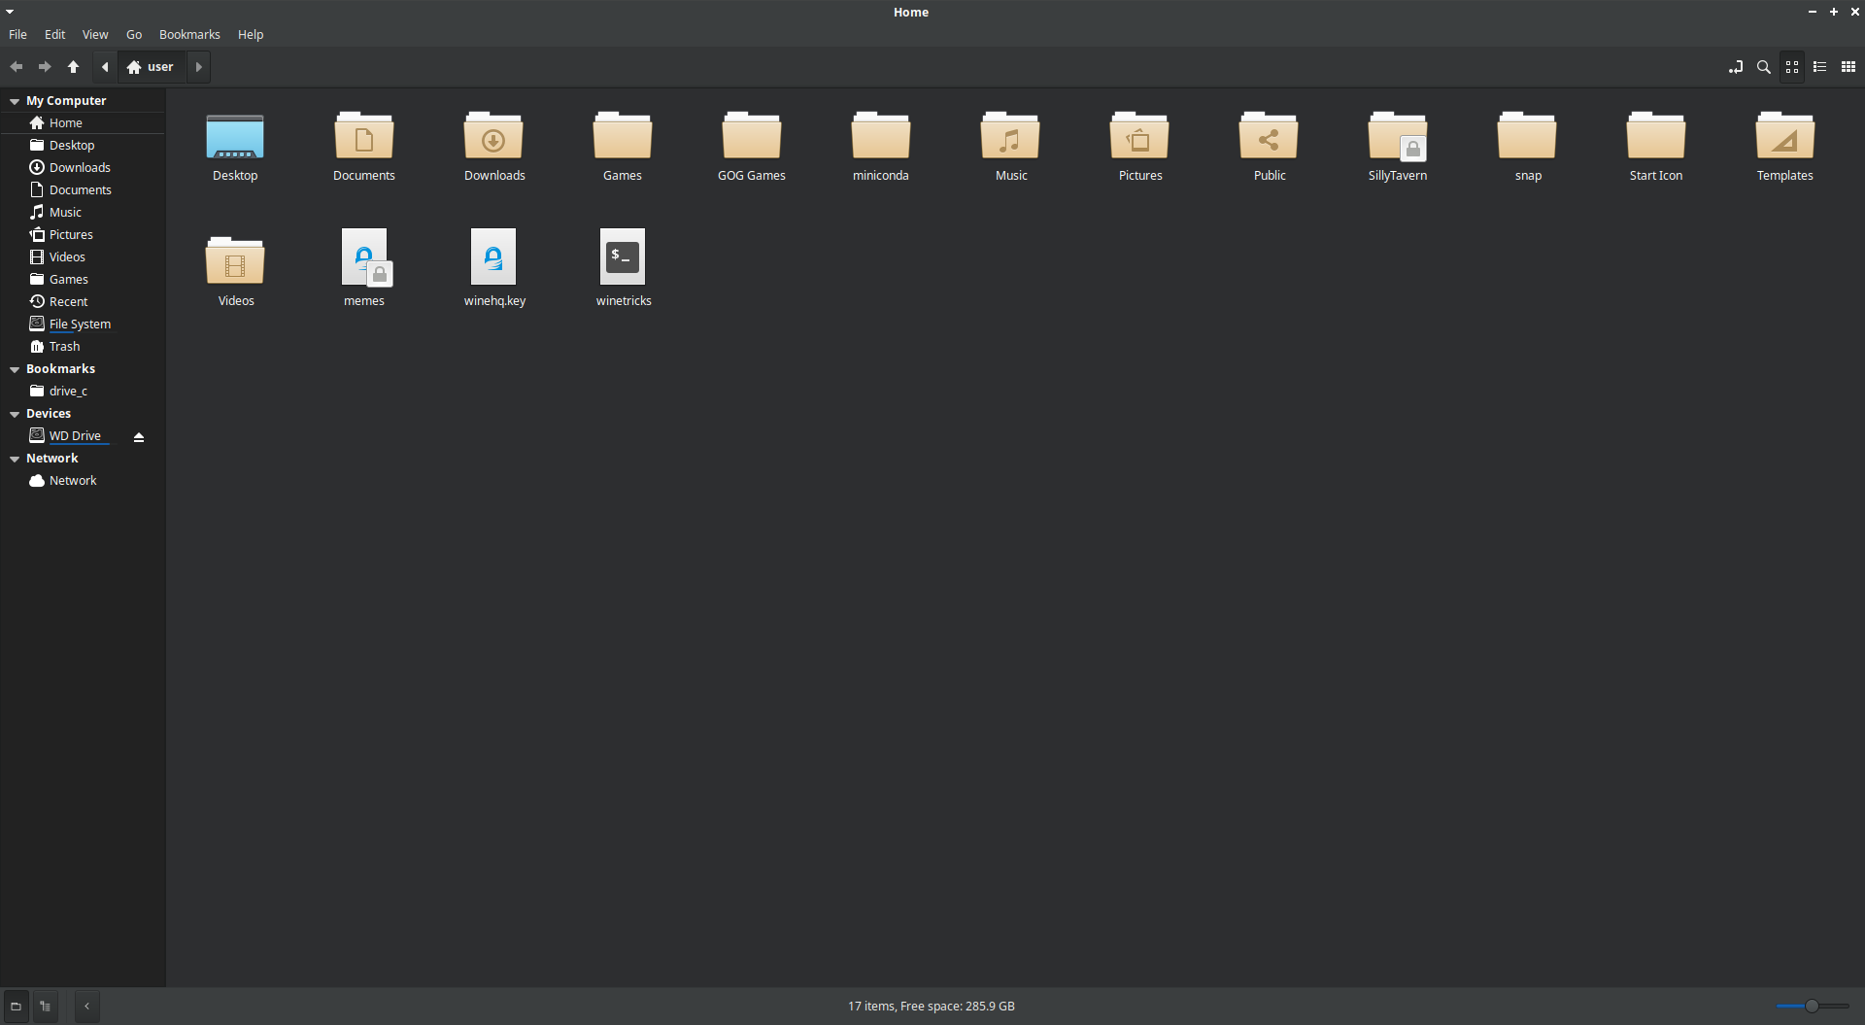This screenshot has width=1865, height=1025.
Task: Open the Help menu
Action: click(x=251, y=35)
